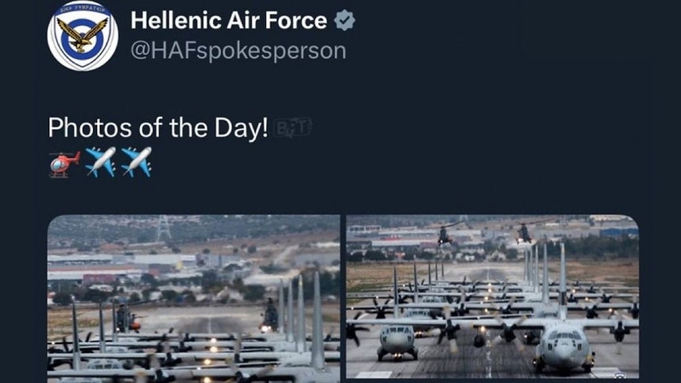This screenshot has height=383, width=681.
Task: Click the second airplane emoji
Action: point(136,162)
